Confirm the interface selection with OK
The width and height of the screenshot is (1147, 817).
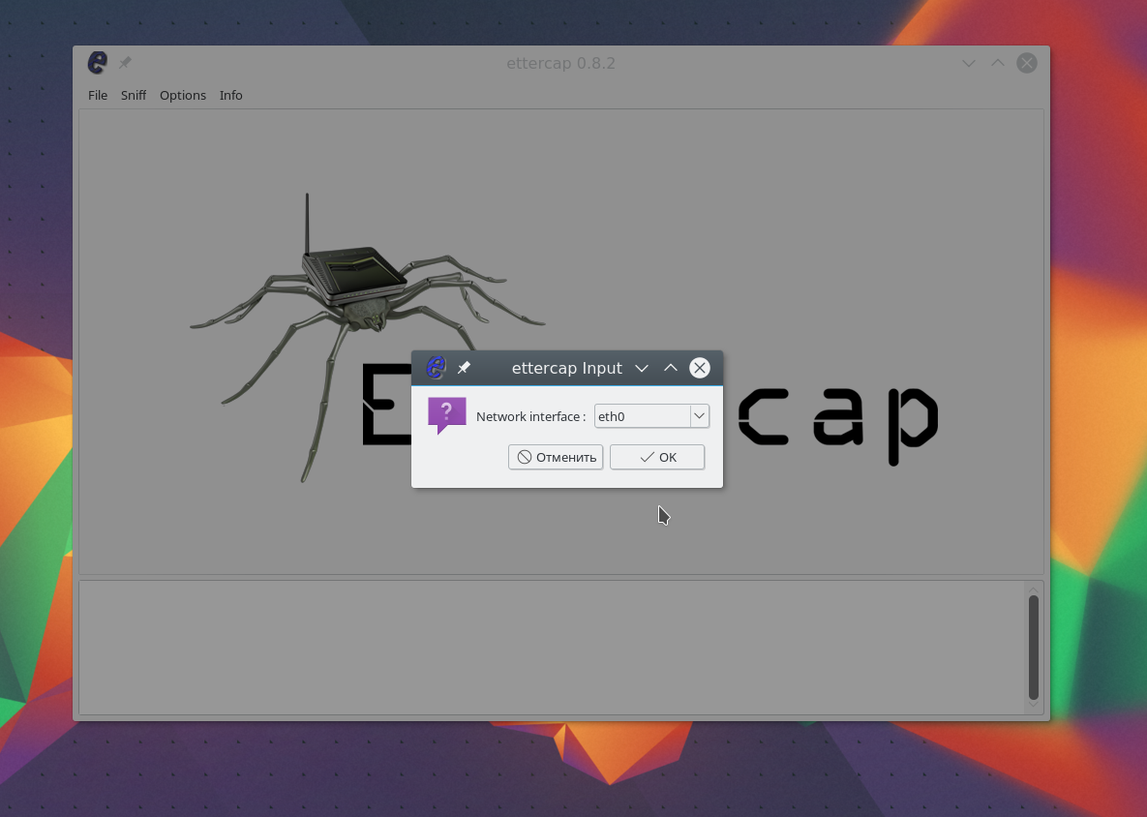pyautogui.click(x=656, y=457)
